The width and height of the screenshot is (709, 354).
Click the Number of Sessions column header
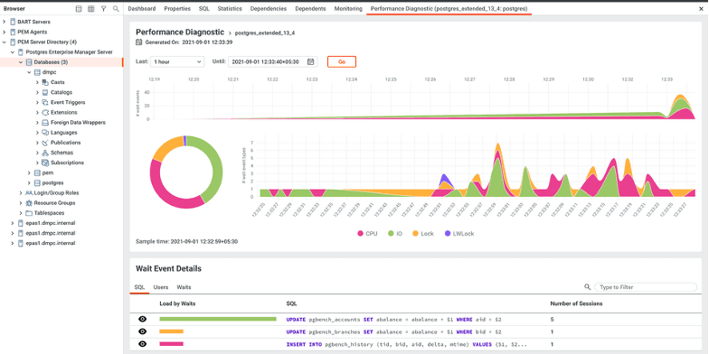[x=576, y=303]
